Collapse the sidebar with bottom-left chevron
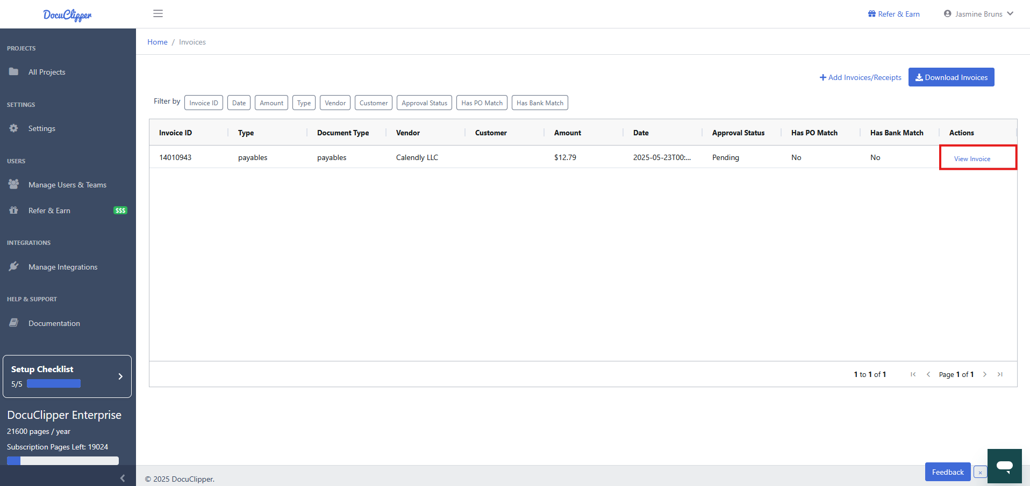 [122, 477]
